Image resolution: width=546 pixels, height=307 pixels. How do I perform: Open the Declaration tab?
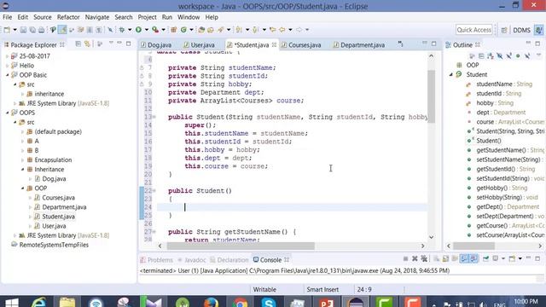[229, 260]
